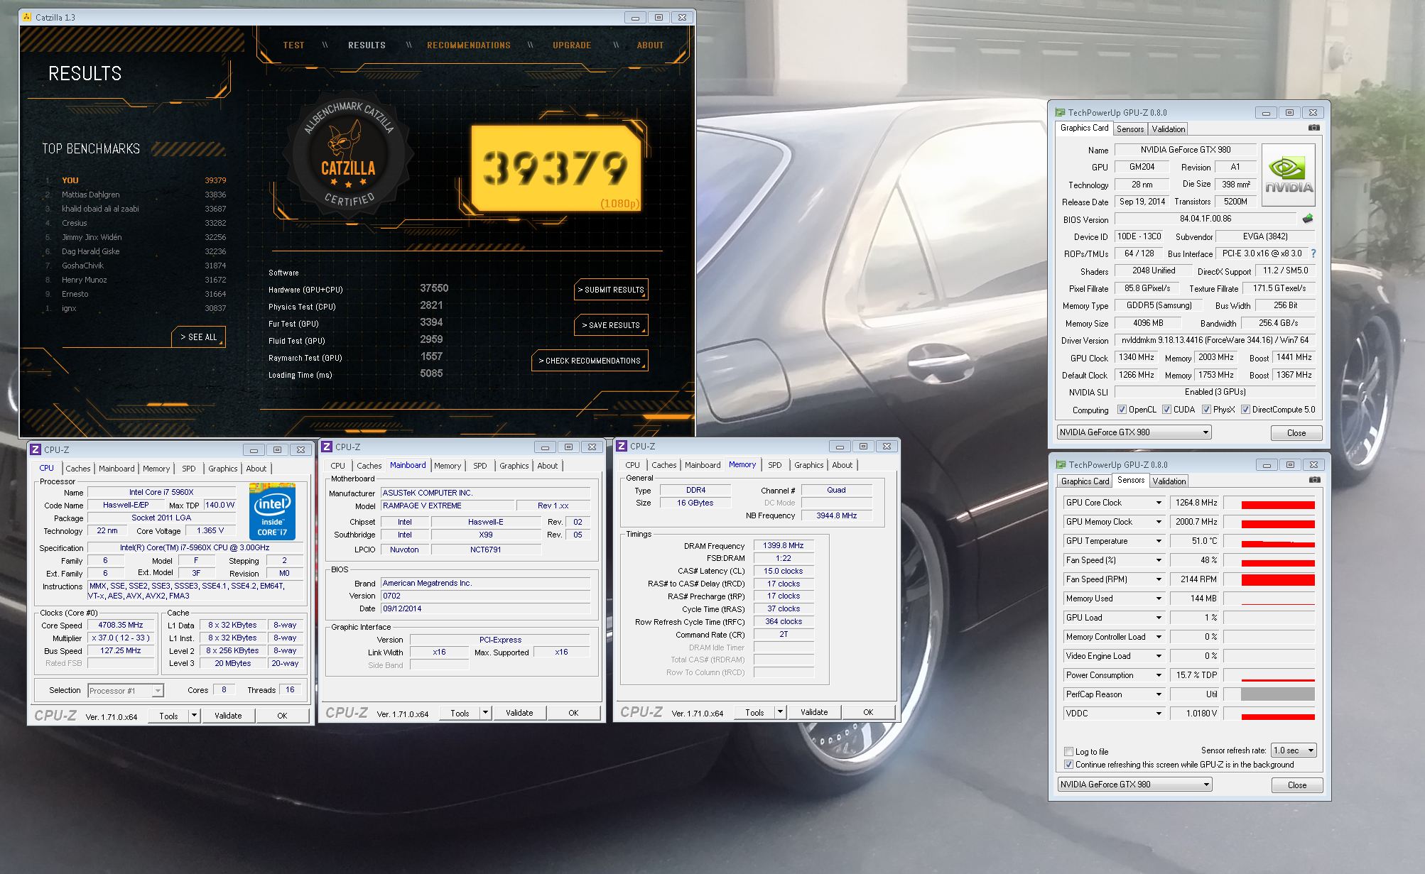This screenshot has width=1425, height=874.
Task: Click the GPU-Z screenshot camera icon in Graphics Card window
Action: pyautogui.click(x=1314, y=128)
